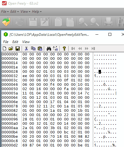124x147 pixels.
Task: Click the Replace A-to-B icon
Action: (55, 49)
